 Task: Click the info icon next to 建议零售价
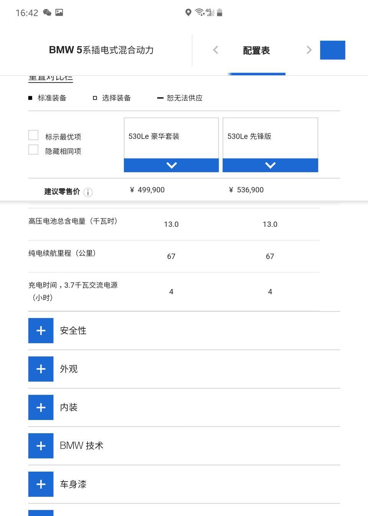88,192
